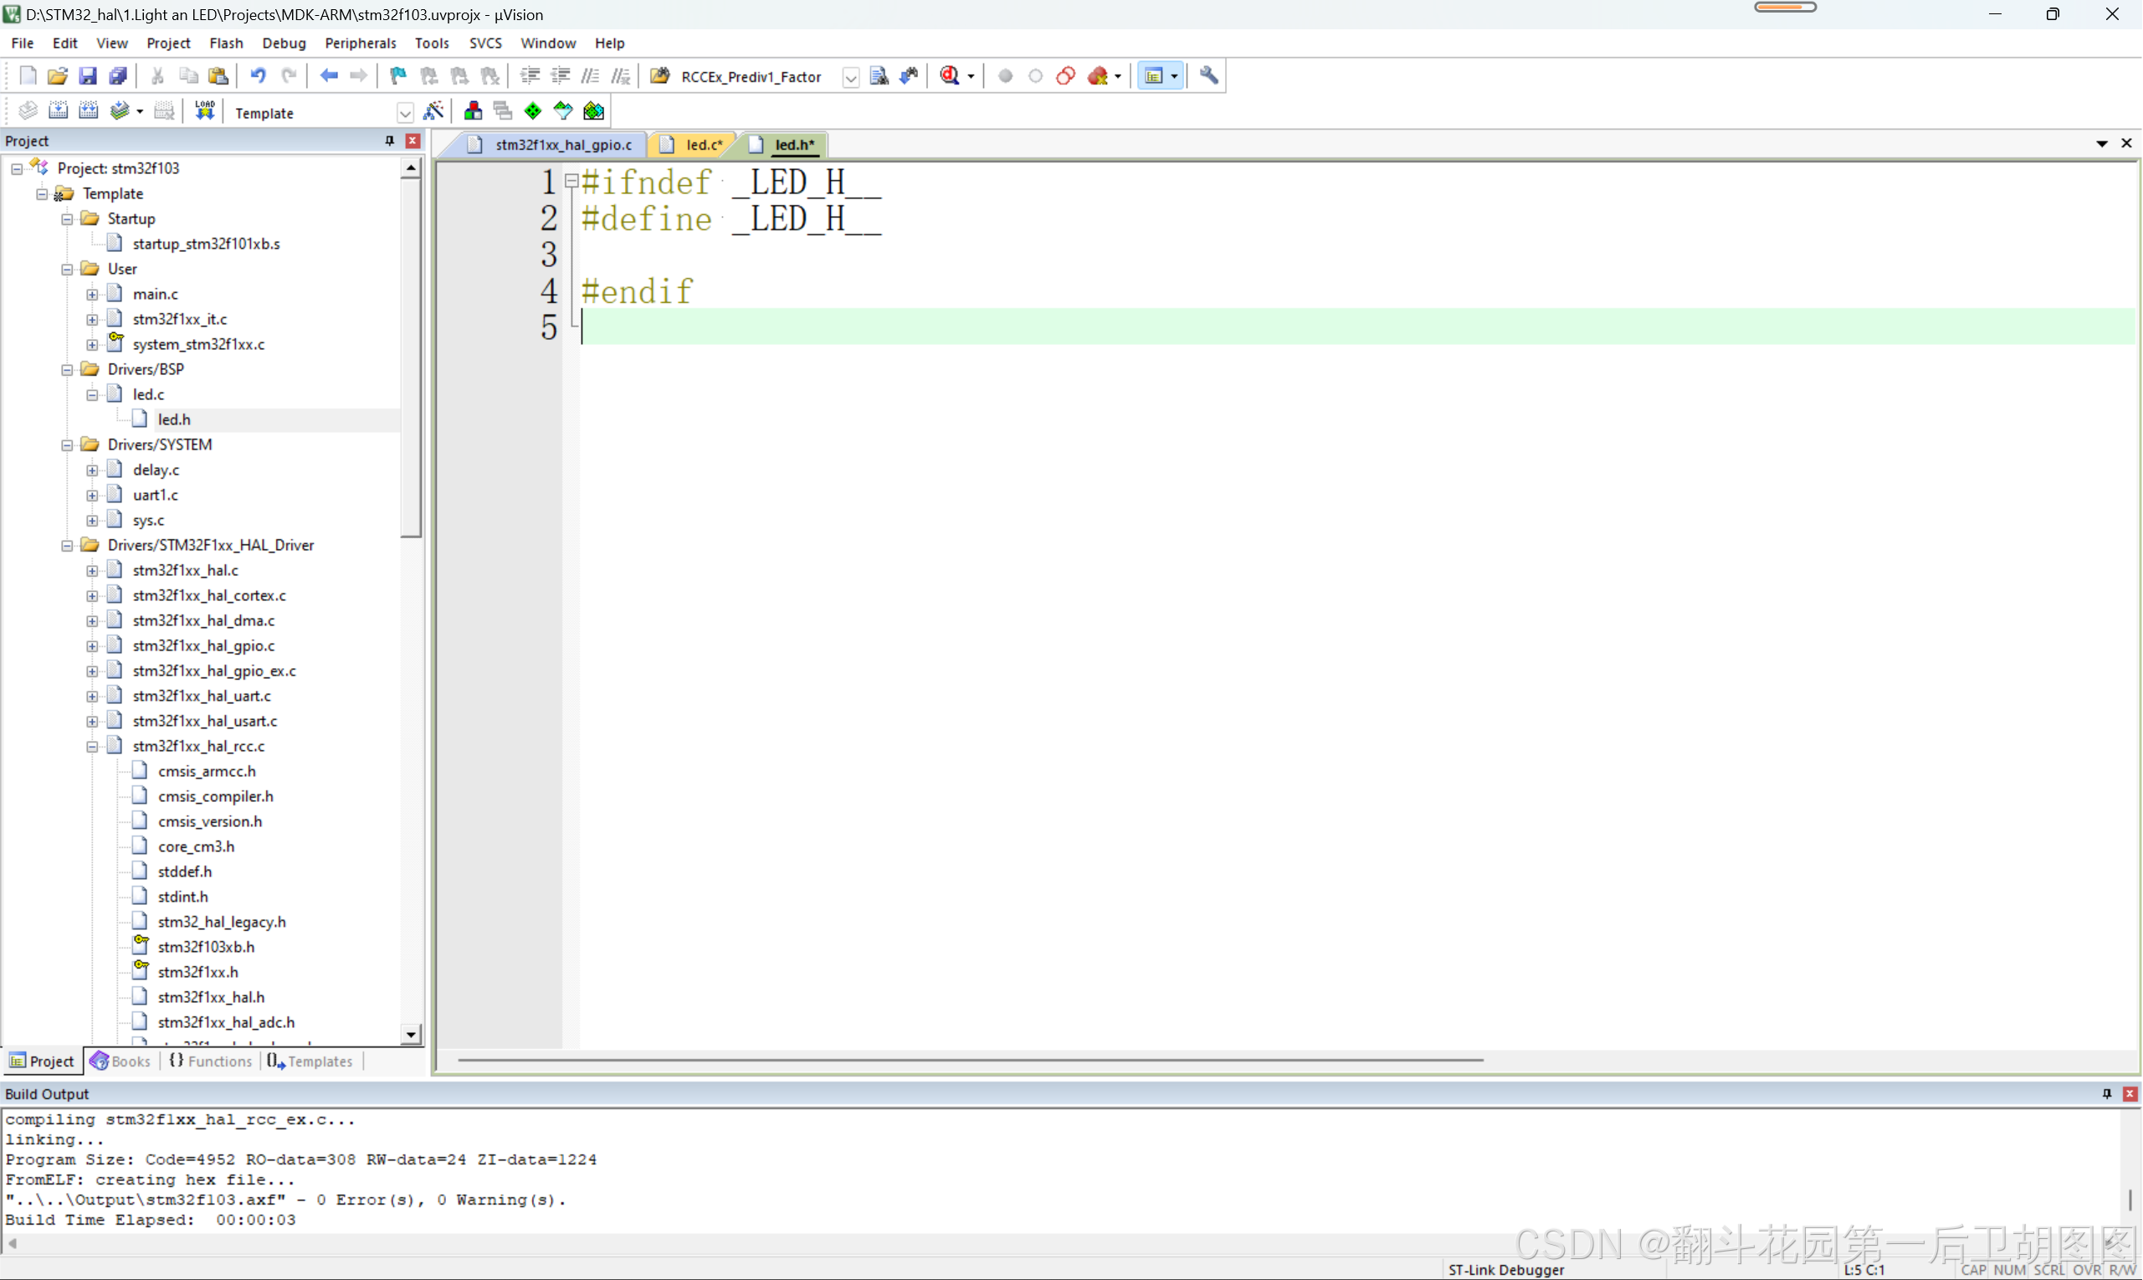Place cursor on #endif line
Image resolution: width=2143 pixels, height=1280 pixels.
(x=638, y=291)
